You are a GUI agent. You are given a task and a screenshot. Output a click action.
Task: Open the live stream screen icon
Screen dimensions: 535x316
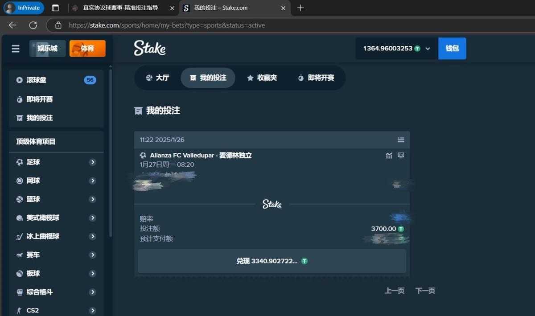(x=401, y=156)
